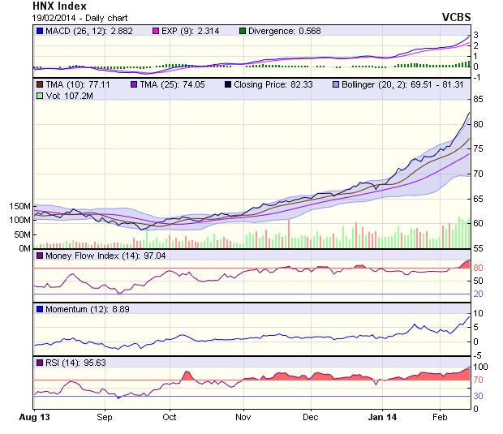Click the brown TMA (10) legend swatch
This screenshot has height=434, width=503.
[39, 84]
